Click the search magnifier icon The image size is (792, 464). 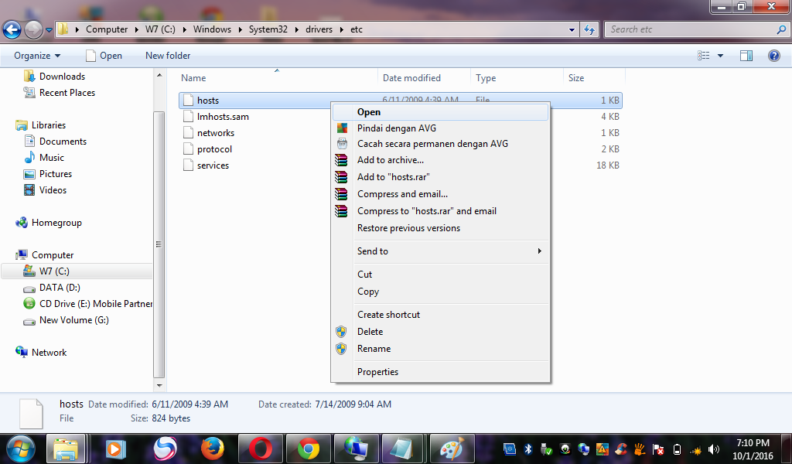point(781,29)
